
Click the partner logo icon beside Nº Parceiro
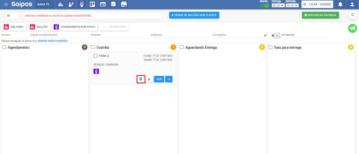pyautogui.click(x=277, y=35)
